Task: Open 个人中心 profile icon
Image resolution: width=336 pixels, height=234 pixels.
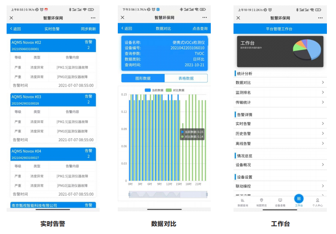Action: click(317, 201)
